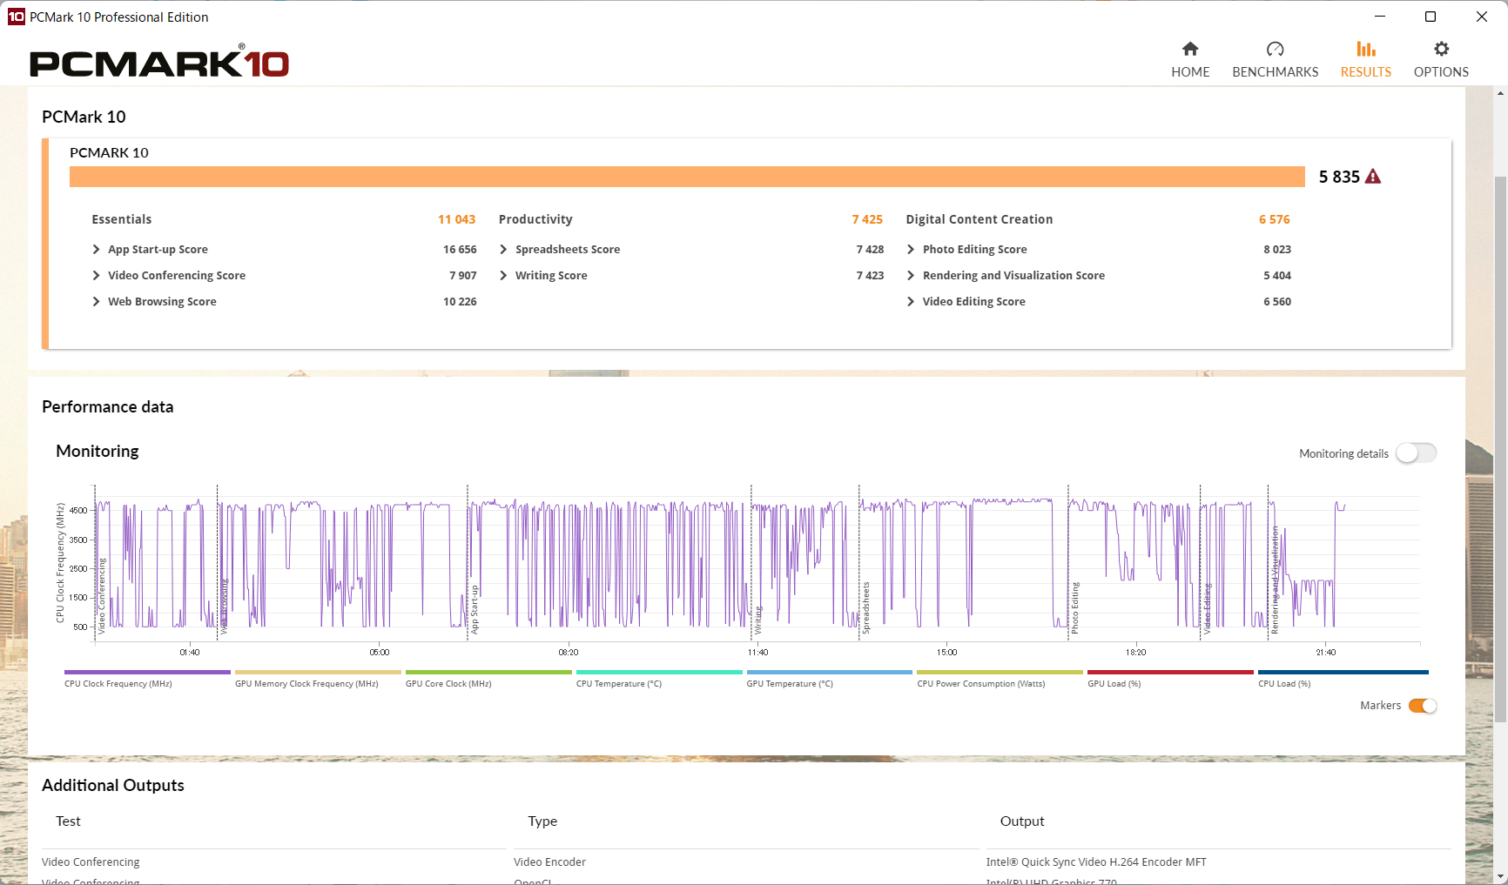Enable the Monitoring details toggle
The image size is (1508, 885).
(1416, 453)
